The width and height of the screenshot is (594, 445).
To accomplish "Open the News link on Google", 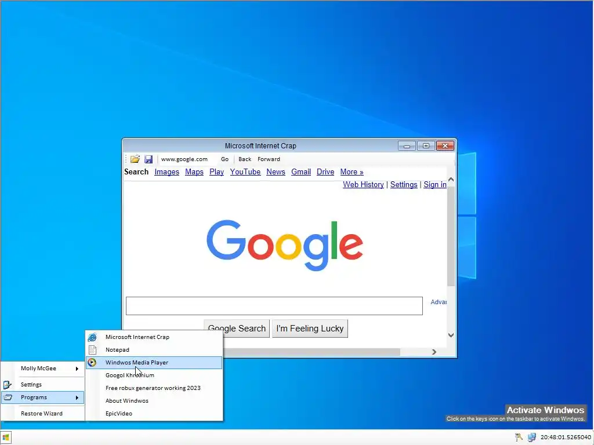I will pos(276,172).
